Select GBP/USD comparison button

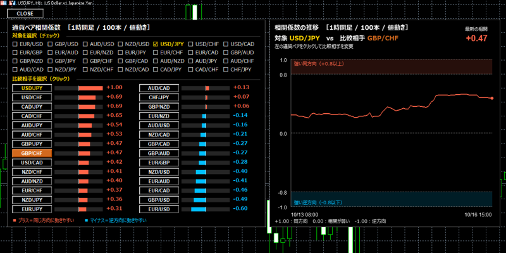point(159,200)
